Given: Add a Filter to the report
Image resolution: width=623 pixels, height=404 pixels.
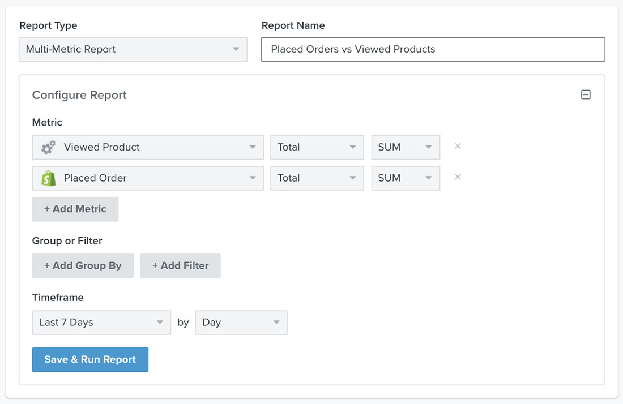Looking at the screenshot, I should tap(180, 265).
